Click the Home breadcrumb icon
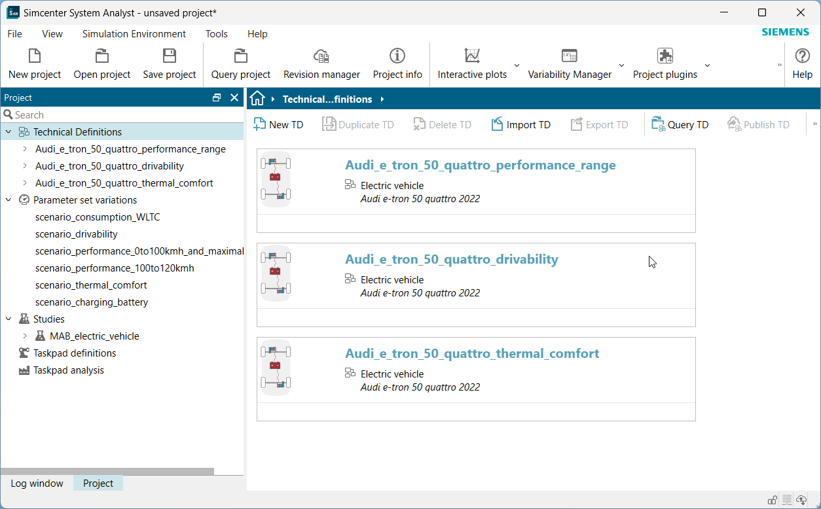 tap(257, 99)
